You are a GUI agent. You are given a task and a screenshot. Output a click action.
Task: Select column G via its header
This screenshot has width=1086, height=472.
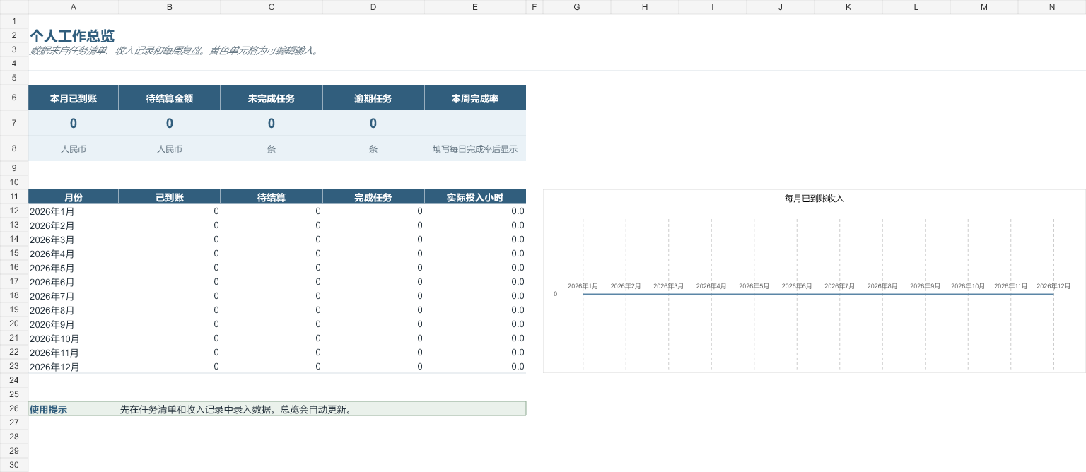[x=577, y=7]
